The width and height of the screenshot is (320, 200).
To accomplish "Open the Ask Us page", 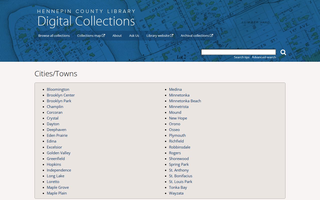I will tap(134, 35).
